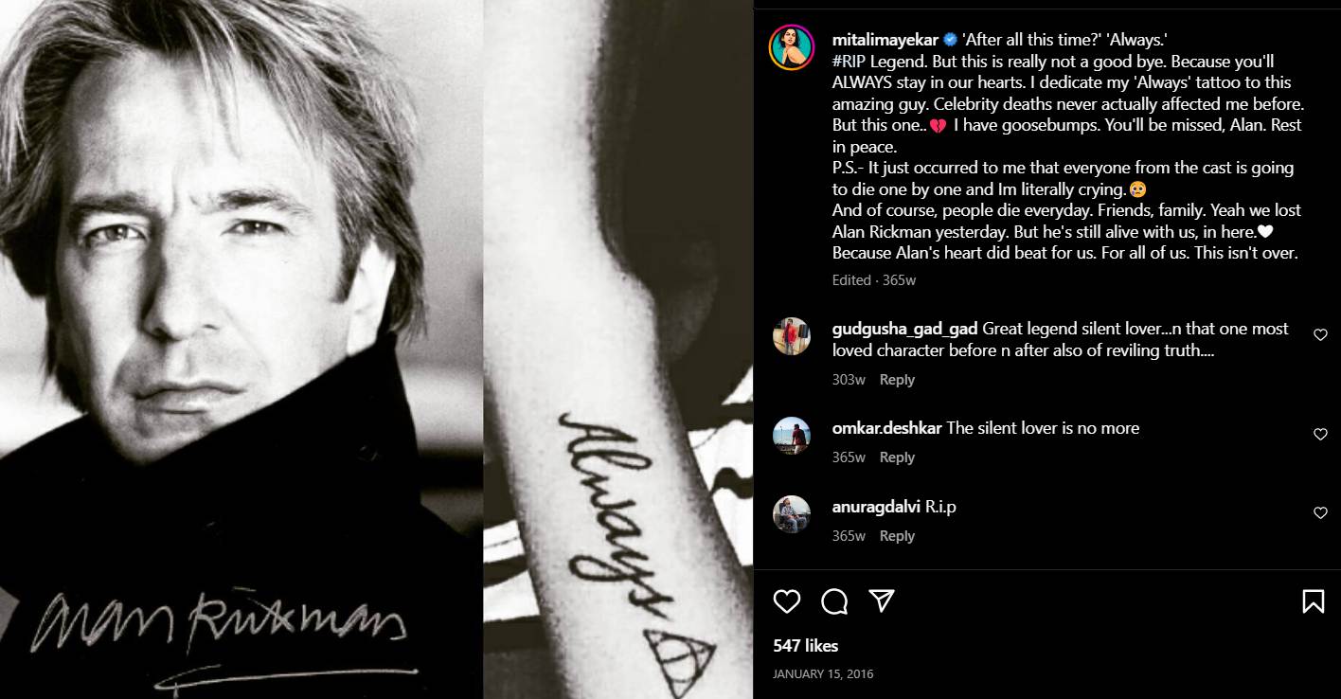Click the anuragdalvi username

tap(877, 507)
